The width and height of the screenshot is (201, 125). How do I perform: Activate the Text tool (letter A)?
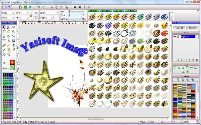9,41
